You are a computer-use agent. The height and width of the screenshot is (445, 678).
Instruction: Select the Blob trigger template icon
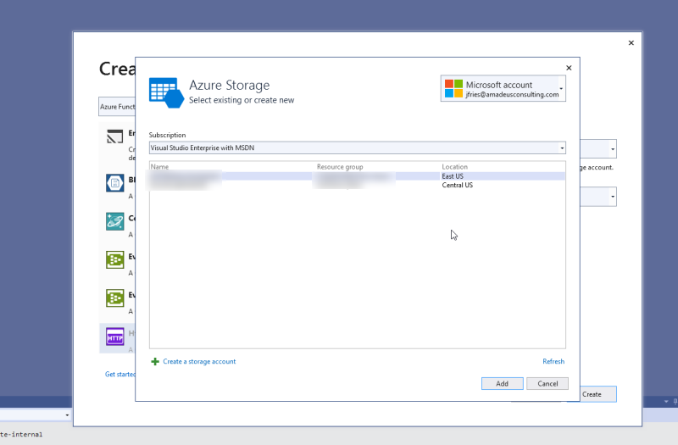pos(115,183)
